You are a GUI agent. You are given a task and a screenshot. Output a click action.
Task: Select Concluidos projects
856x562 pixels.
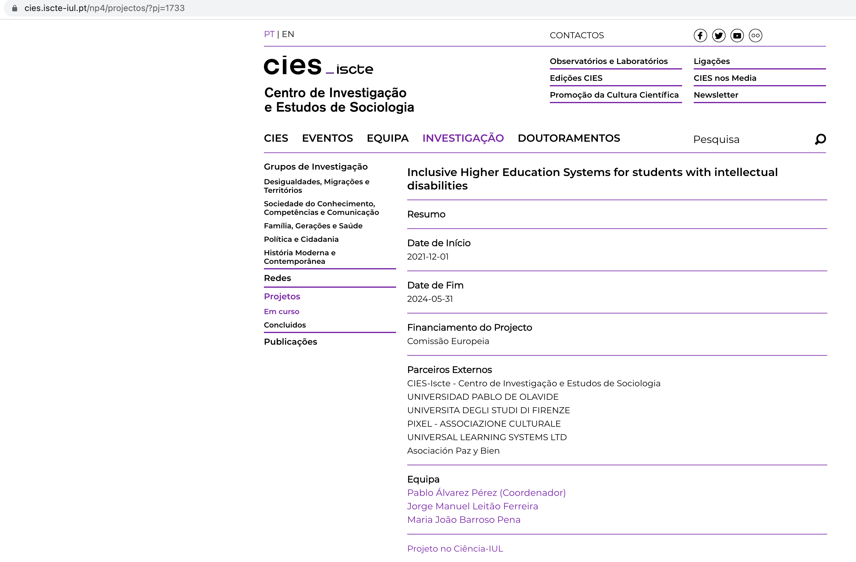click(x=284, y=325)
